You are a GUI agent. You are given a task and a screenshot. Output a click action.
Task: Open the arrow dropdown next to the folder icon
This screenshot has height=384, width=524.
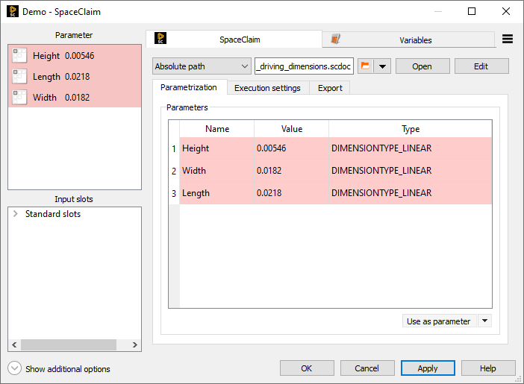(382, 66)
